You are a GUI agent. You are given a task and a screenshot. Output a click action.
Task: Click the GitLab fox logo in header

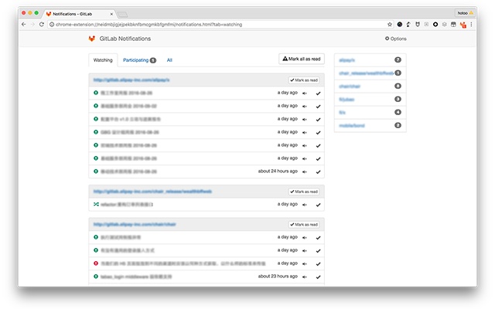(92, 39)
